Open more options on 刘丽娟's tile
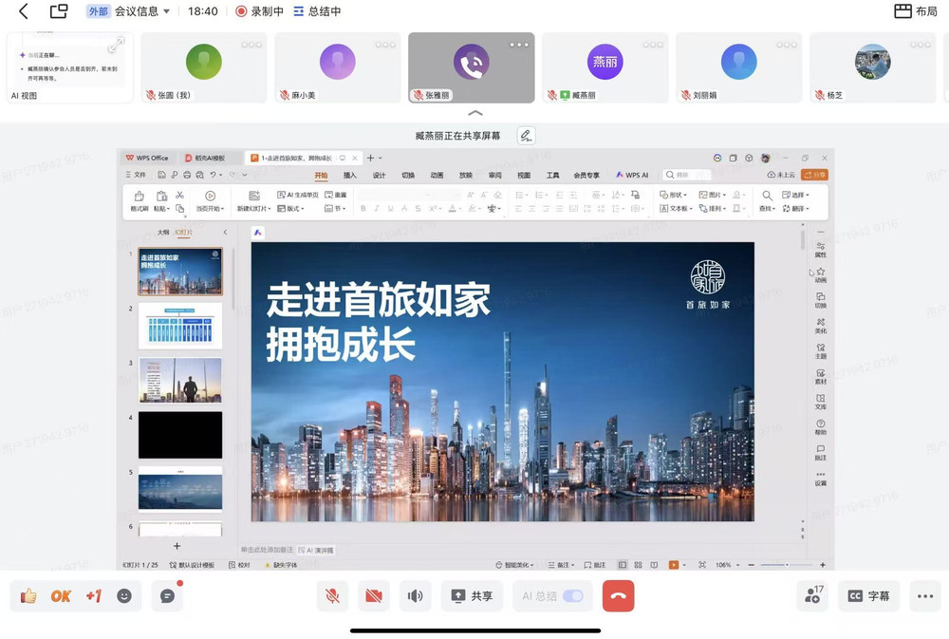The width and height of the screenshot is (949, 639). click(786, 45)
